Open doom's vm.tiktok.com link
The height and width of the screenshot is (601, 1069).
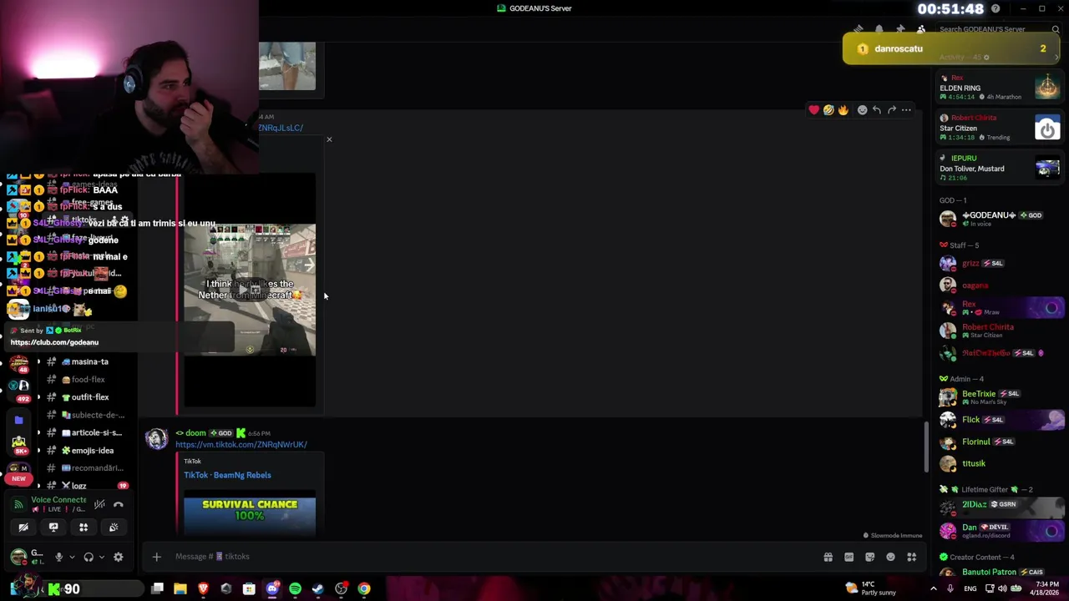tap(241, 444)
